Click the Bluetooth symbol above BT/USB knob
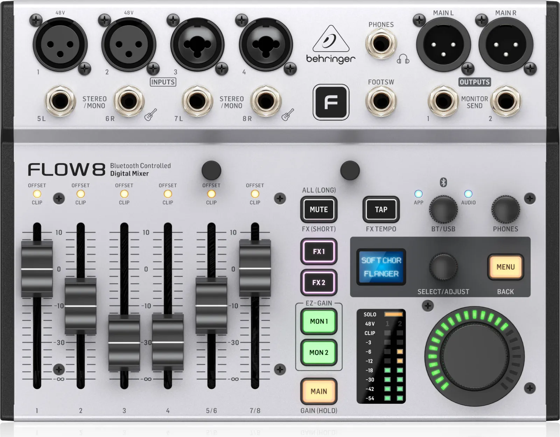560x437 pixels. click(x=443, y=182)
